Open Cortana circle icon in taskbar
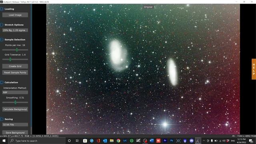256x144 pixels. 69,141
